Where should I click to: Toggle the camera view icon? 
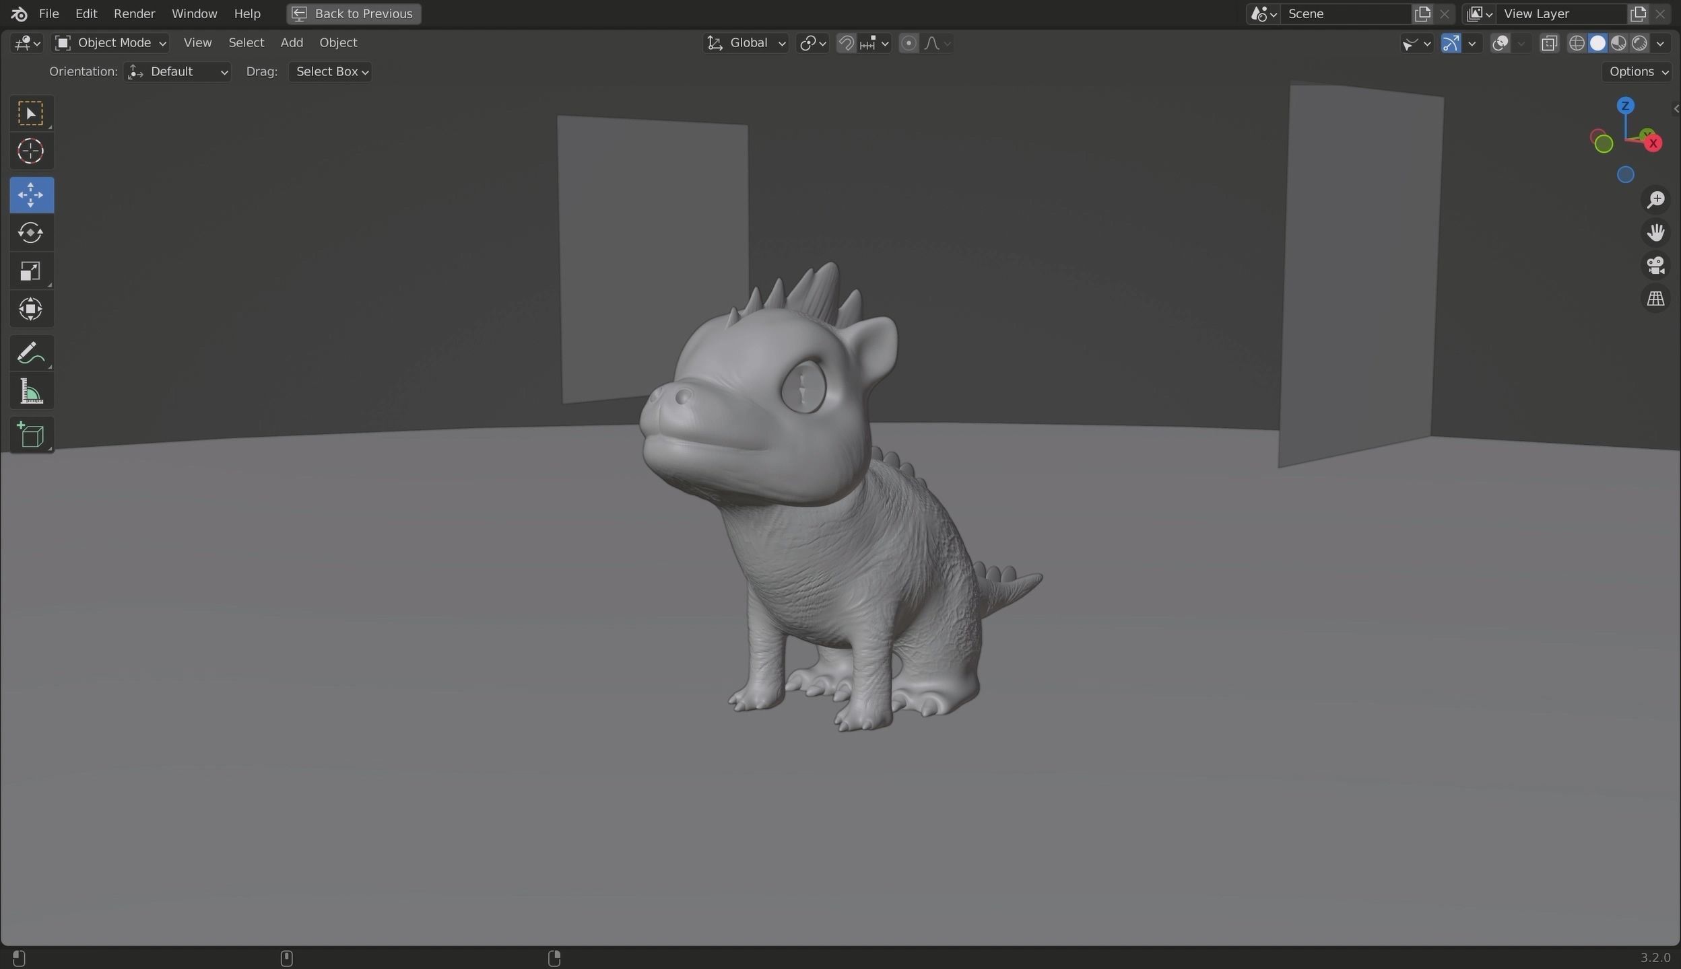(x=1655, y=266)
